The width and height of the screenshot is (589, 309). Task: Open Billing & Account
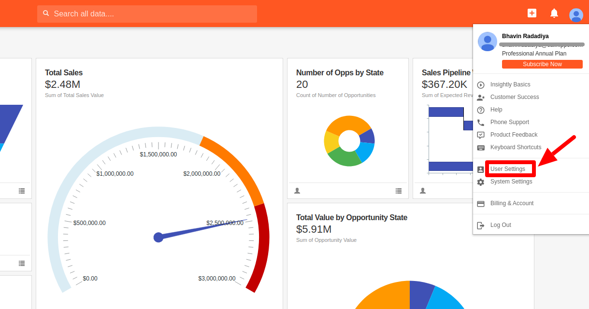click(512, 203)
